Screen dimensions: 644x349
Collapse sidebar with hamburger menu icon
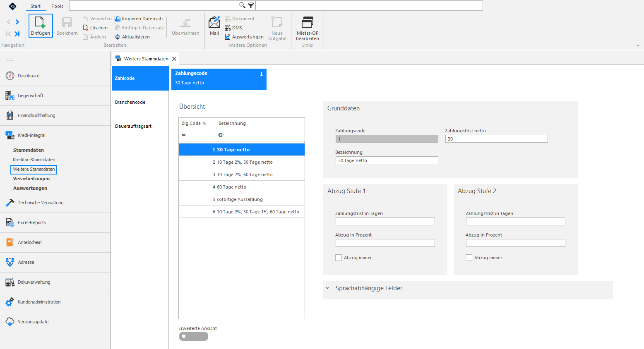pos(10,58)
